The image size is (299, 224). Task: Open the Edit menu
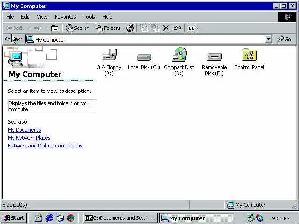click(25, 17)
